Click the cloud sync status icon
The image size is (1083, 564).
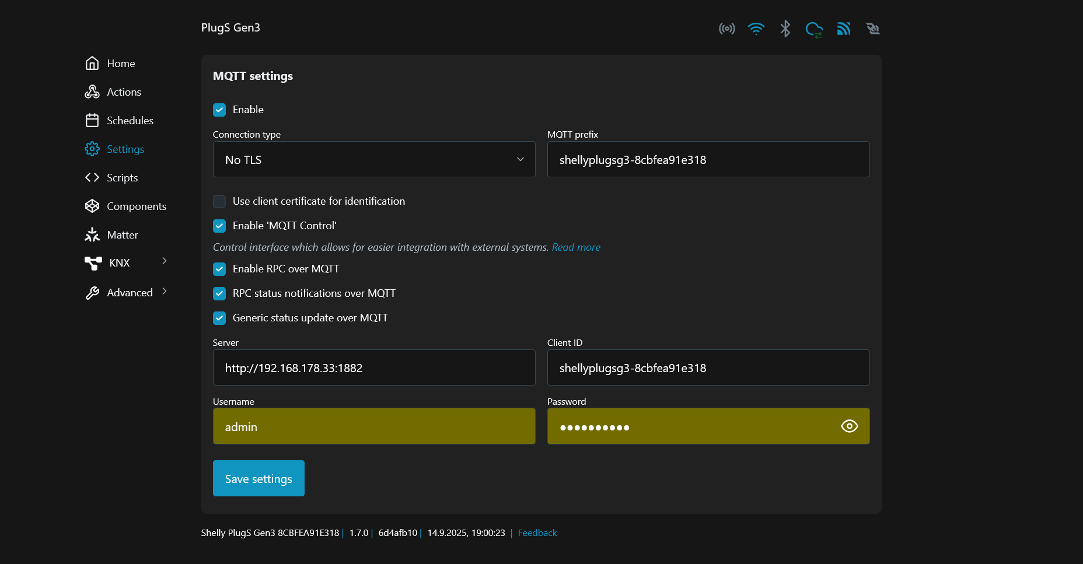(x=814, y=29)
